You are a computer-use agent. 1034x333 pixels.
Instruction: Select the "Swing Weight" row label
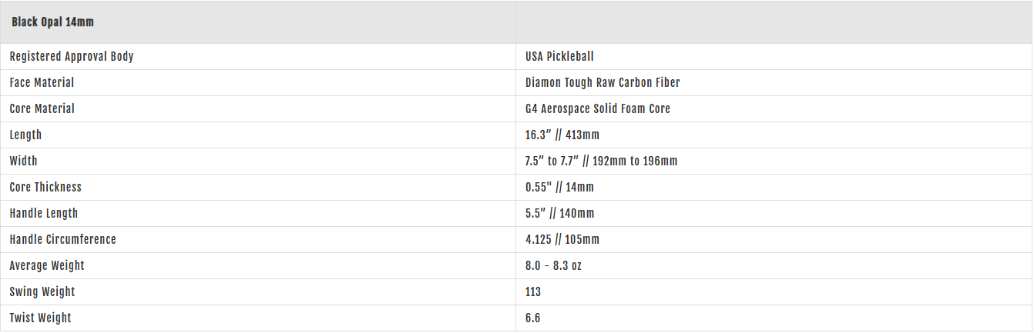coord(42,291)
